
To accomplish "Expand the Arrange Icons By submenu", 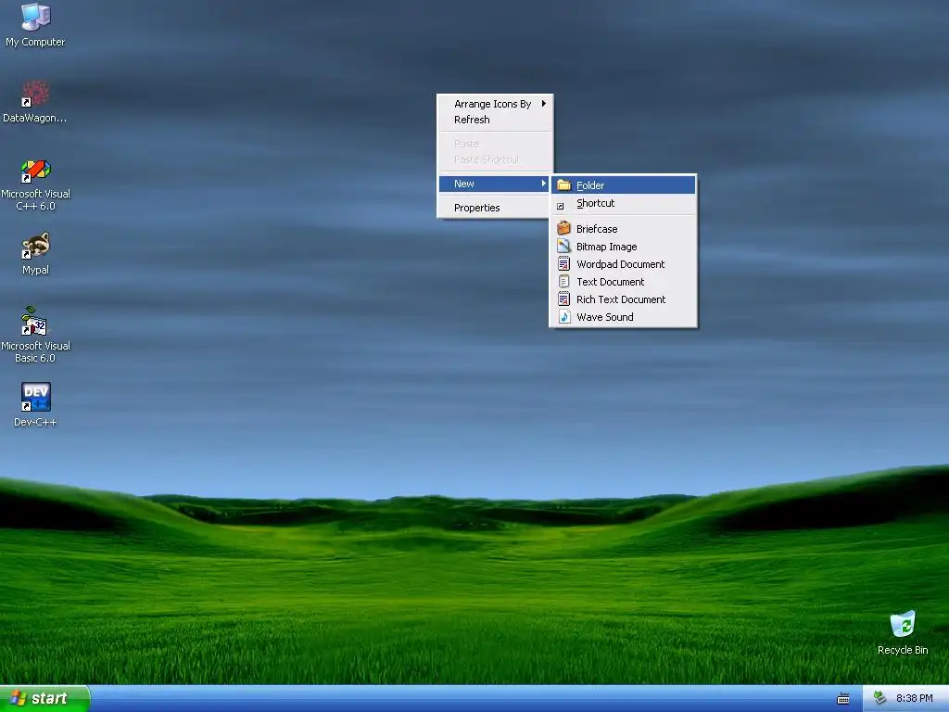I will coord(495,104).
